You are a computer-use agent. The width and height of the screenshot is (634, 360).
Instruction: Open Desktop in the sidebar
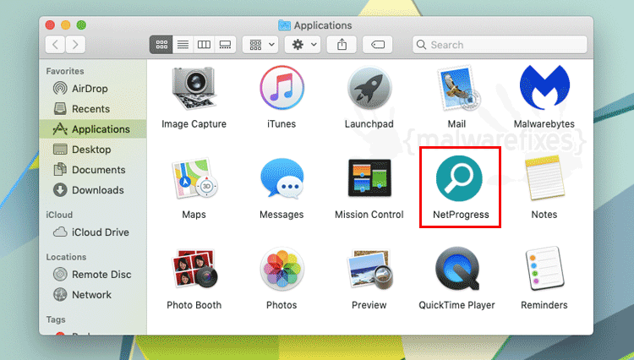pyautogui.click(x=93, y=150)
